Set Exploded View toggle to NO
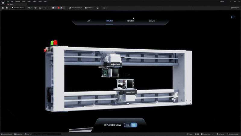241x136 pixels. click(x=127, y=125)
